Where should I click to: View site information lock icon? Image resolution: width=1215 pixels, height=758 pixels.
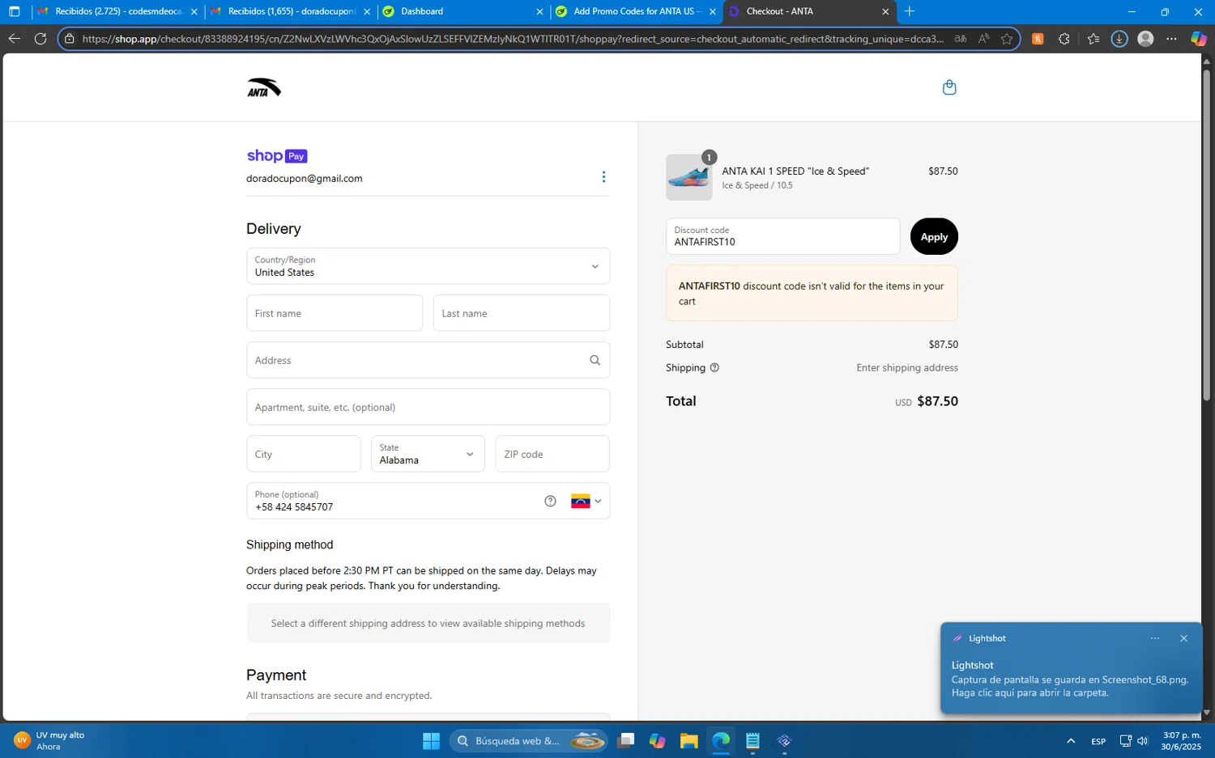70,39
